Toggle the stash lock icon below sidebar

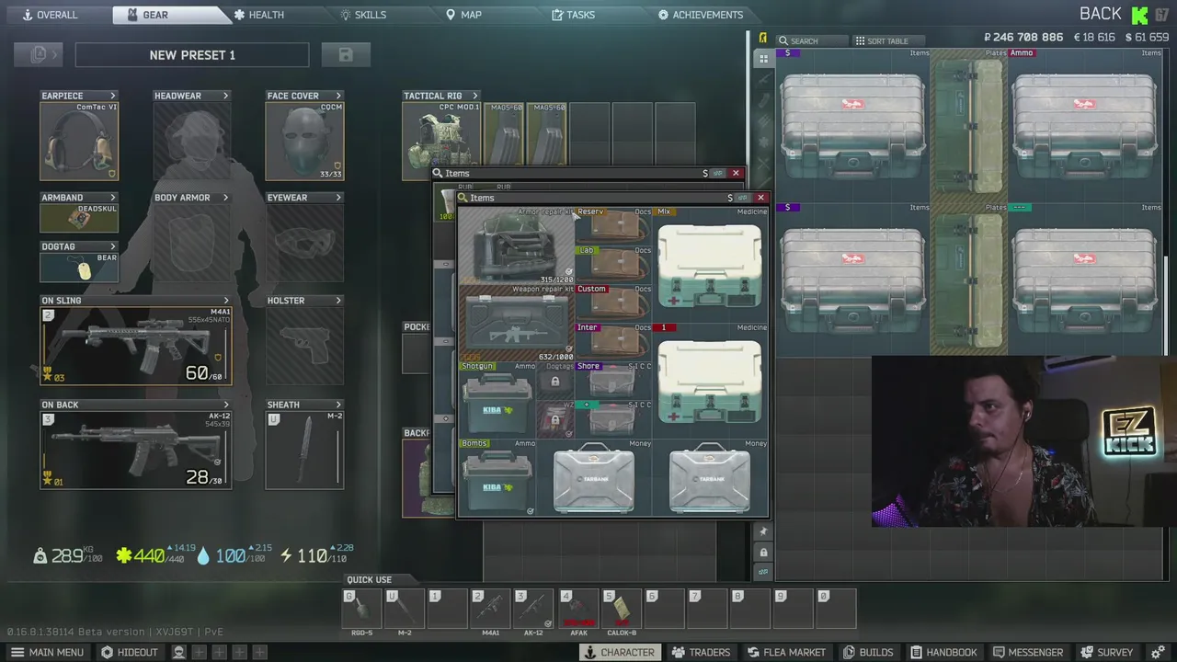763,552
